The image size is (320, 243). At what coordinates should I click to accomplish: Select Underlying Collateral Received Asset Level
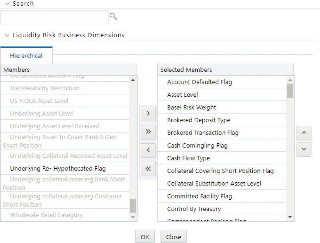[x=65, y=156]
